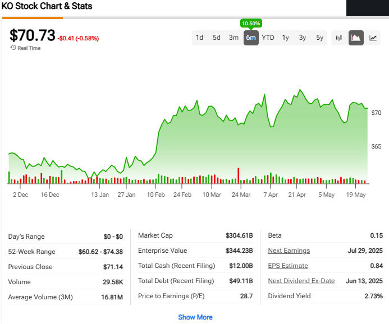This screenshot has height=324, width=389.
Task: Click the P/E value 28.7
Action: tap(246, 296)
